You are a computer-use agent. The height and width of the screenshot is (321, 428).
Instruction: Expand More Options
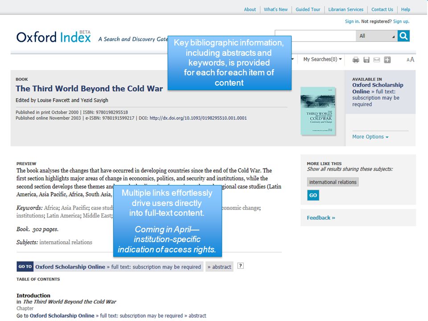click(370, 136)
